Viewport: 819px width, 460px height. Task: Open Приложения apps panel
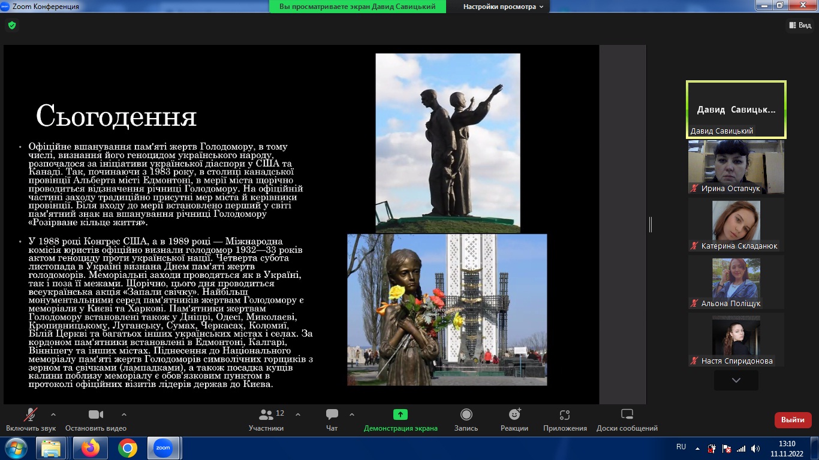click(565, 420)
